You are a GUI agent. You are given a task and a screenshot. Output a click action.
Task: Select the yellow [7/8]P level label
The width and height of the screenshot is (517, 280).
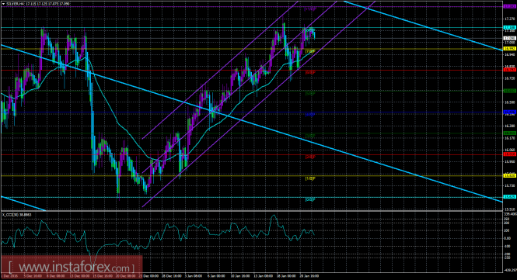[310, 51]
